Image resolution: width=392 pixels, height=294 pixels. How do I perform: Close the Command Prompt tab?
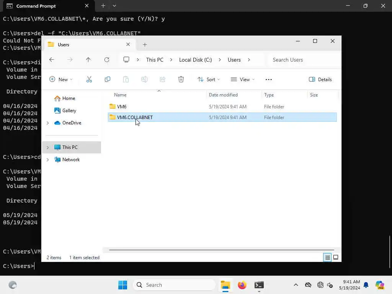[87, 5]
